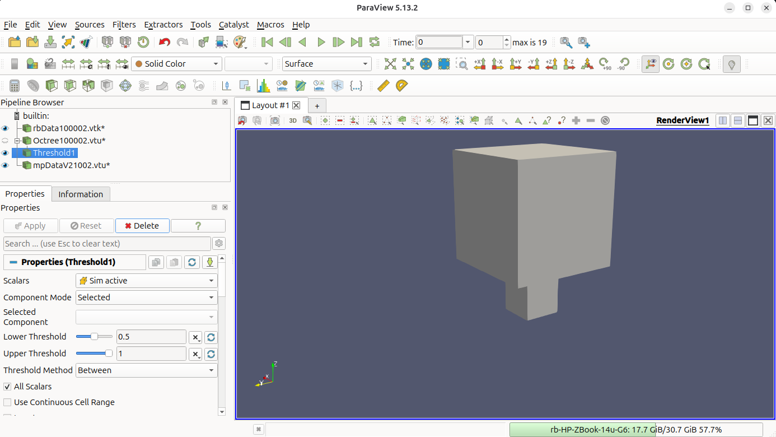The width and height of the screenshot is (776, 437).
Task: Open the Scalars Sim active dropdown
Action: 147,281
